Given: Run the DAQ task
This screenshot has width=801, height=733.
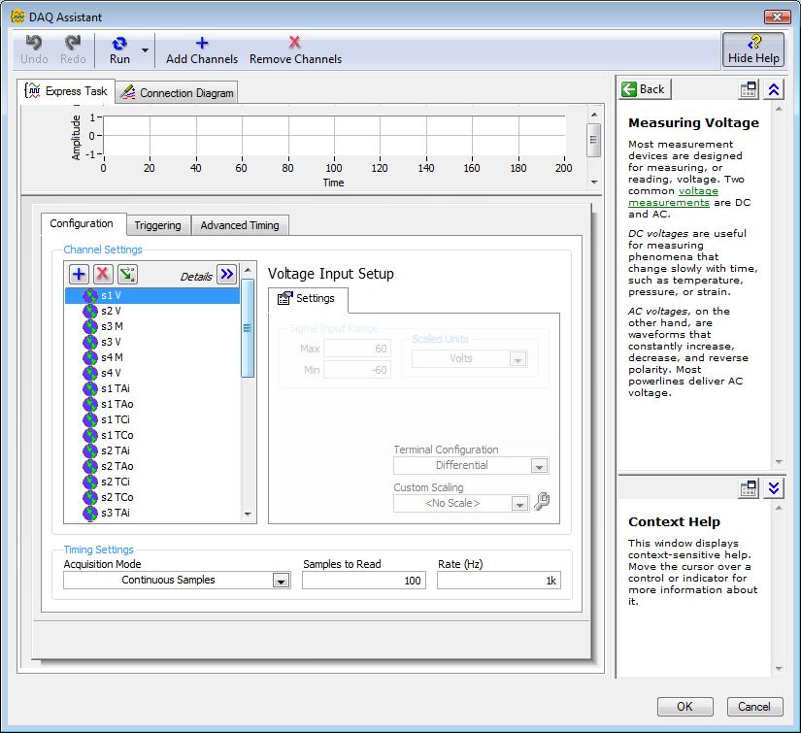Looking at the screenshot, I should 119,50.
